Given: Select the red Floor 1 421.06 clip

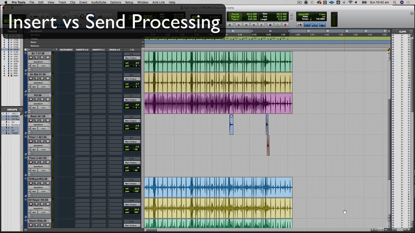Looking at the screenshot, I should click(268, 145).
